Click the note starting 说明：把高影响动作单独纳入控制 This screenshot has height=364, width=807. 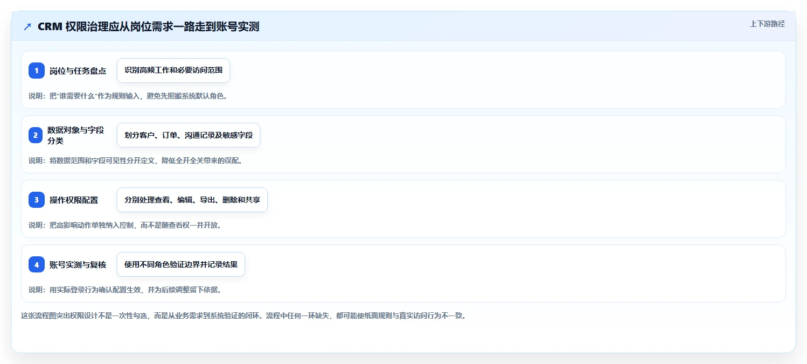coord(125,225)
